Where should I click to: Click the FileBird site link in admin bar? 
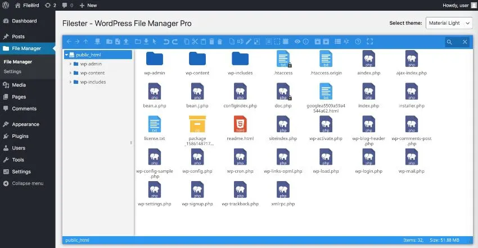27,5
